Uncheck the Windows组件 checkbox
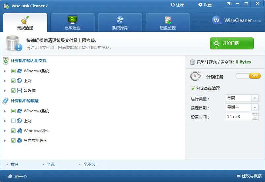The width and height of the screenshot is (265, 182). coord(13,131)
